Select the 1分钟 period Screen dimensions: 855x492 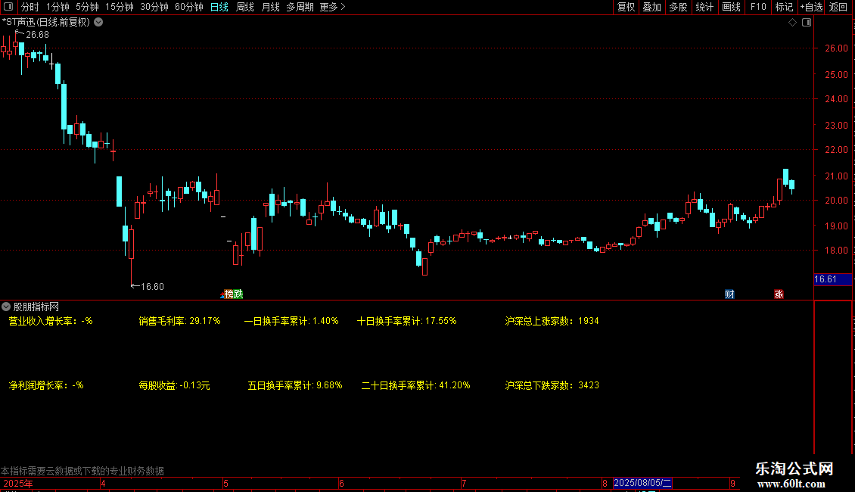(58, 7)
